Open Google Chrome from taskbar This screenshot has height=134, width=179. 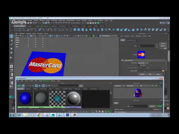(x=39, y=115)
